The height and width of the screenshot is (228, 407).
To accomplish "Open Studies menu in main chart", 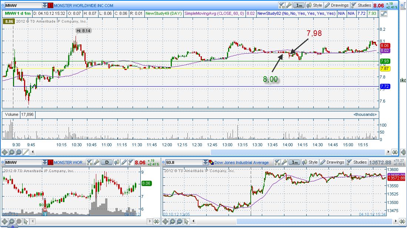I will tap(361, 5).
